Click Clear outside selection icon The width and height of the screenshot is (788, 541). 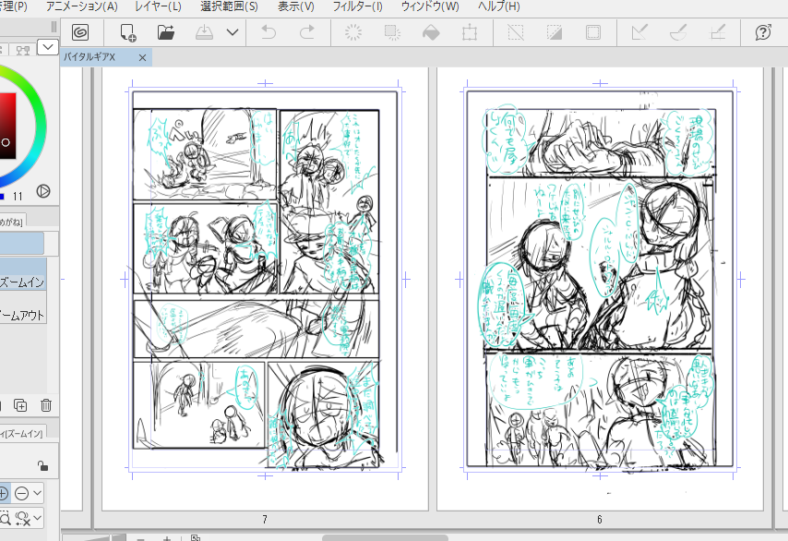392,32
